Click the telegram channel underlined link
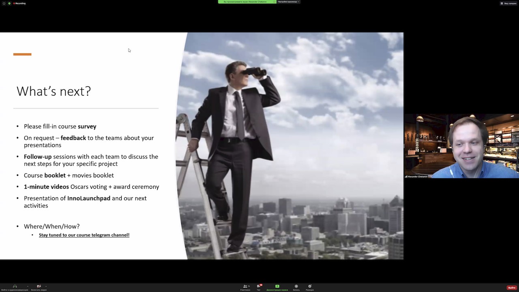The height and width of the screenshot is (292, 519). click(84, 235)
